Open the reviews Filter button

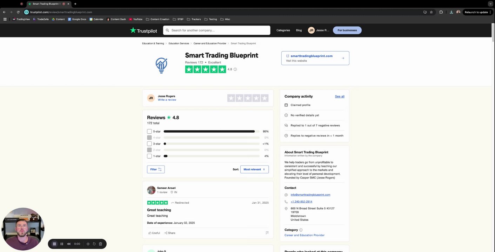(x=156, y=169)
